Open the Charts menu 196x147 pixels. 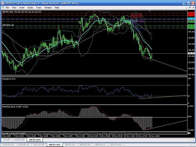(30, 8)
